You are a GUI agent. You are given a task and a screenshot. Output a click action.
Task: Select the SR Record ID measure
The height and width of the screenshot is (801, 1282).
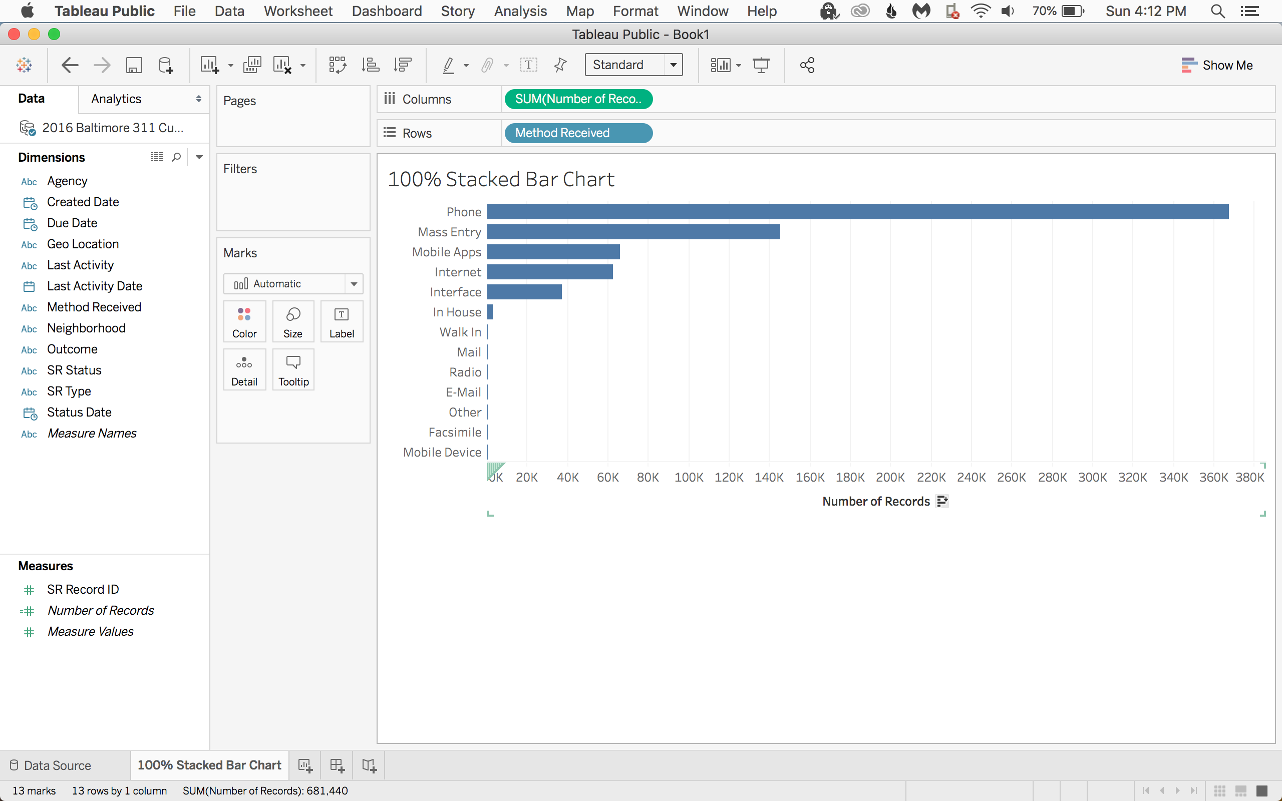83,589
